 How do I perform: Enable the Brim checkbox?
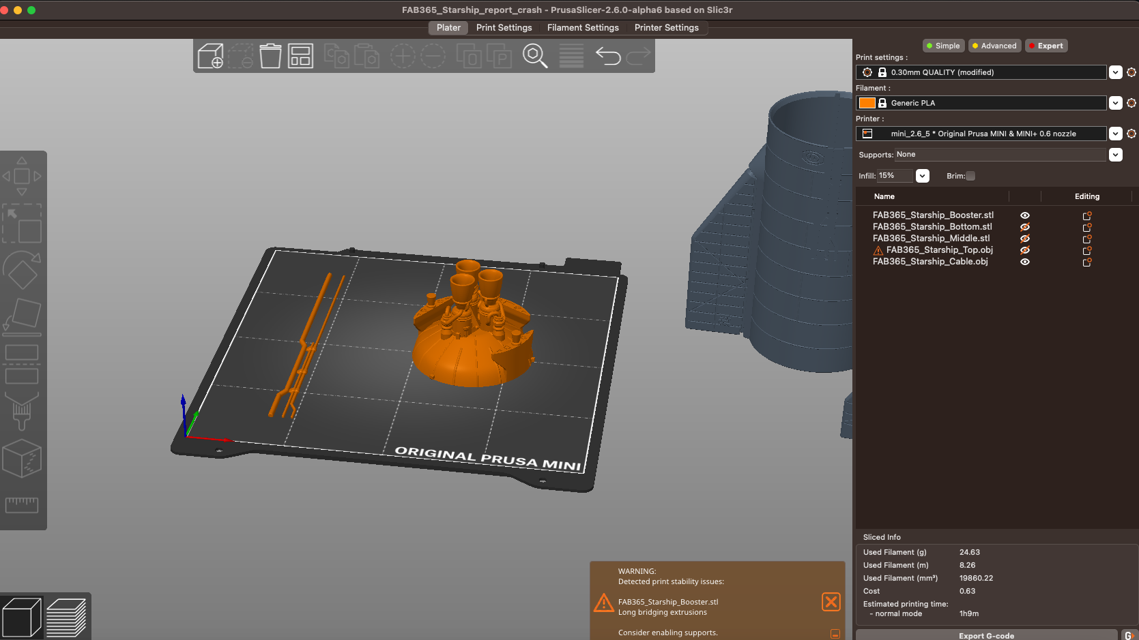[970, 176]
